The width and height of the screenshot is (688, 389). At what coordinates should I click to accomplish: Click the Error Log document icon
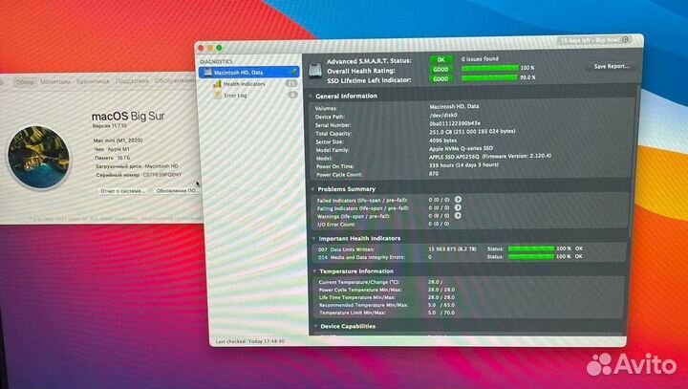[217, 95]
